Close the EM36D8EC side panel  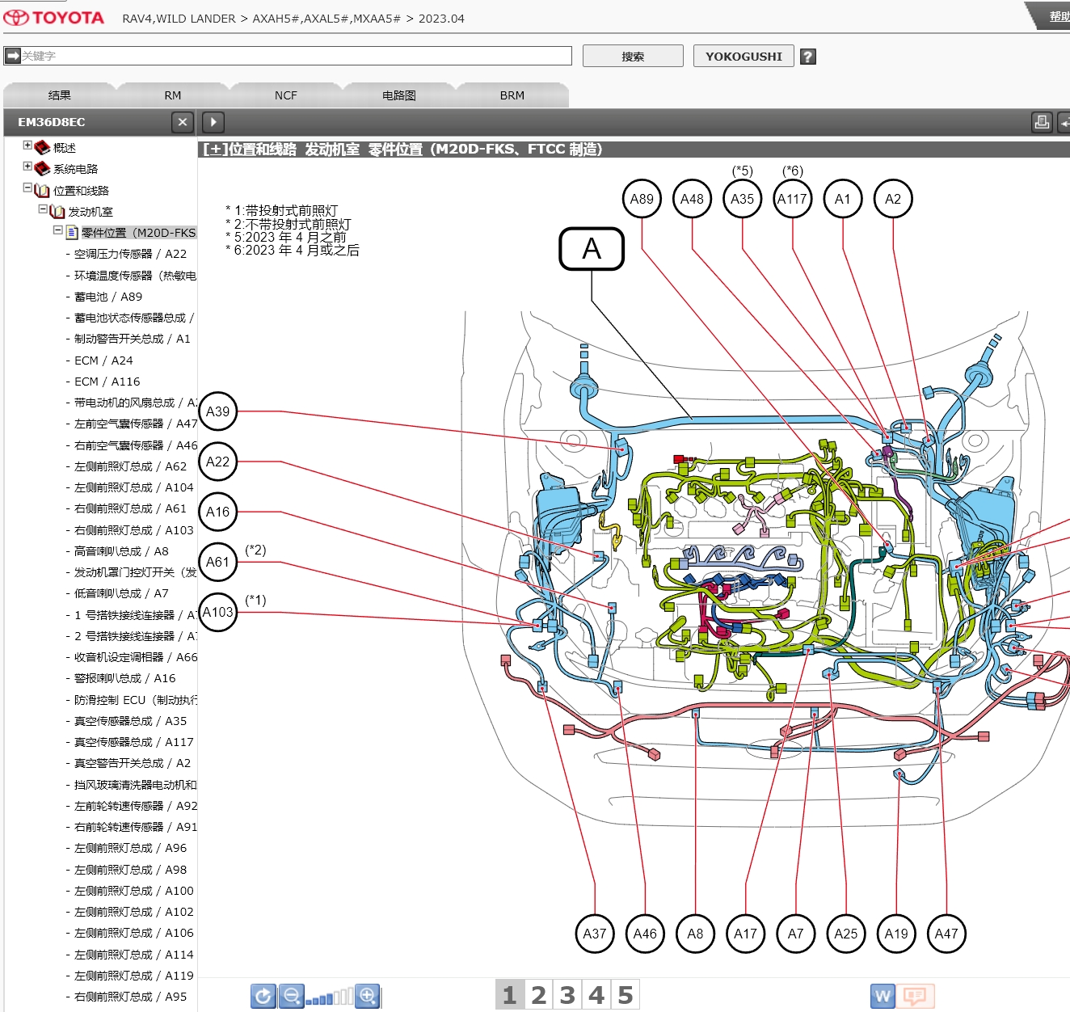(183, 122)
